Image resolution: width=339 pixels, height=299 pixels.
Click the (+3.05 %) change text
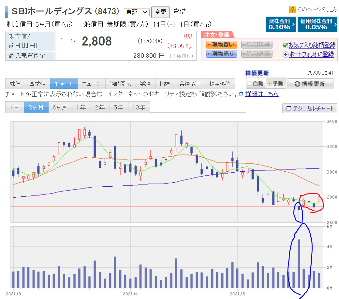tap(180, 46)
